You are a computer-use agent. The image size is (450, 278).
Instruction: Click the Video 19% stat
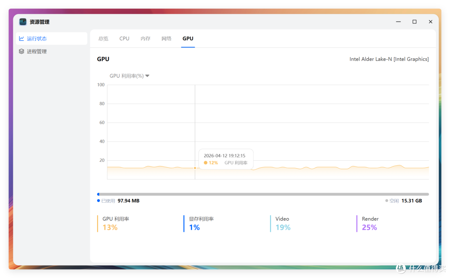pyautogui.click(x=280, y=223)
